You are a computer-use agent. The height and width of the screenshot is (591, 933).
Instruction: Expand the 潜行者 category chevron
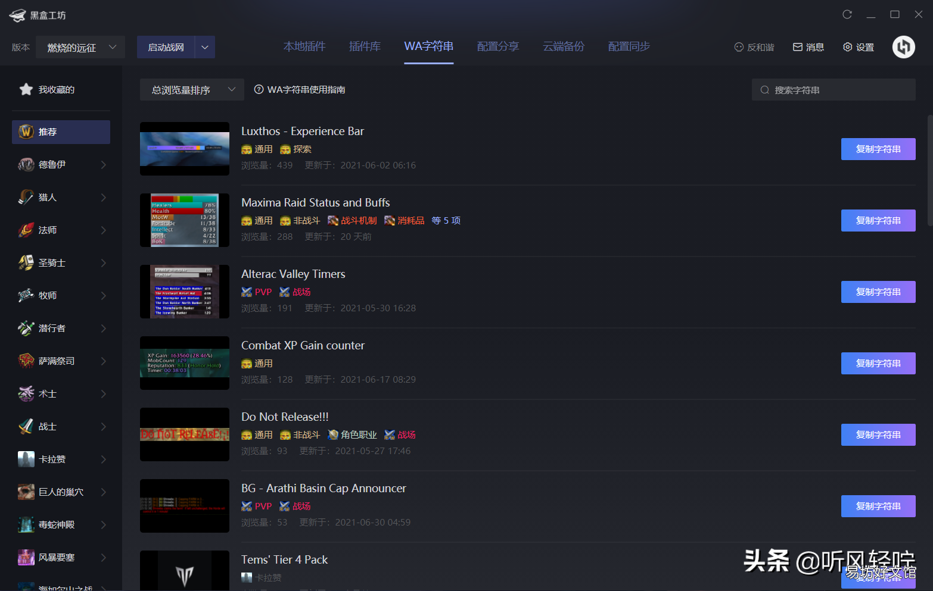tap(103, 328)
